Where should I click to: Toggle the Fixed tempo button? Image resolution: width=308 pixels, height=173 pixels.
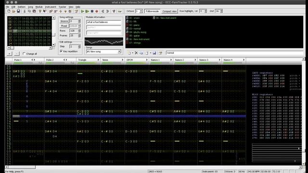pos(64,26)
